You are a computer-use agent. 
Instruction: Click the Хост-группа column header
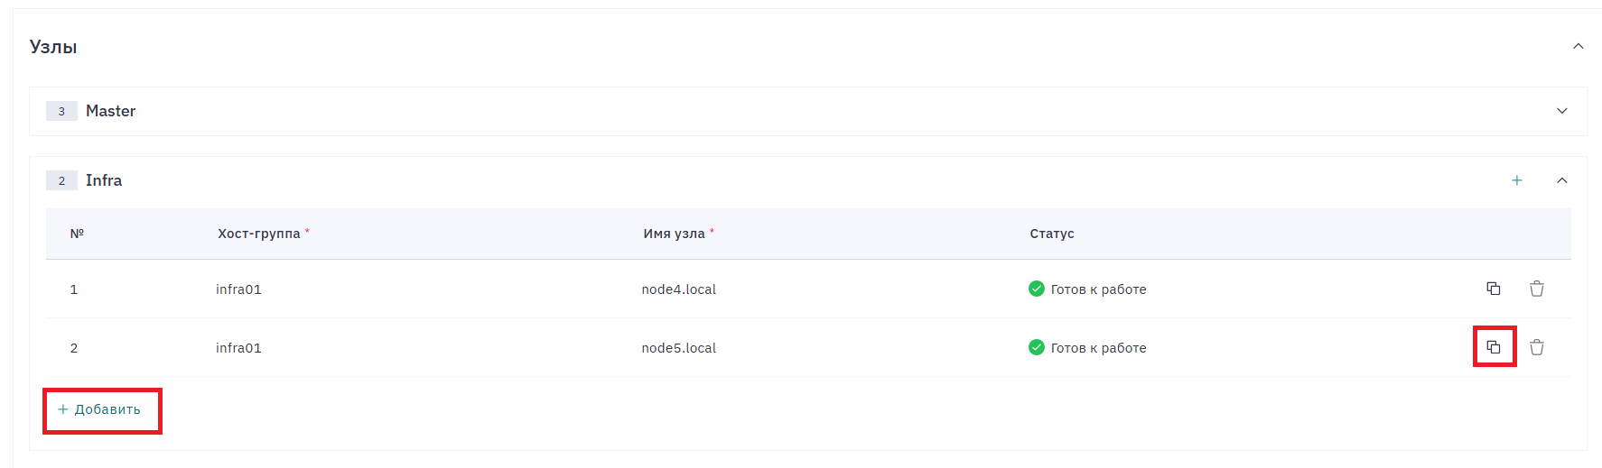point(259,234)
